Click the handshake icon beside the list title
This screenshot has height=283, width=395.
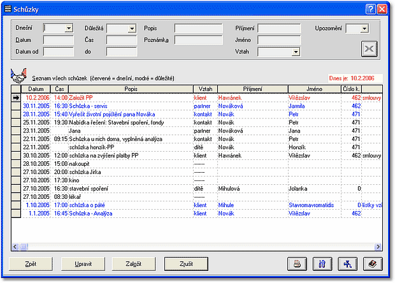(x=18, y=76)
